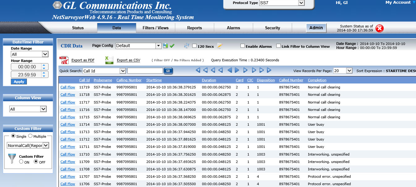Click the PDF export icon

[64, 60]
